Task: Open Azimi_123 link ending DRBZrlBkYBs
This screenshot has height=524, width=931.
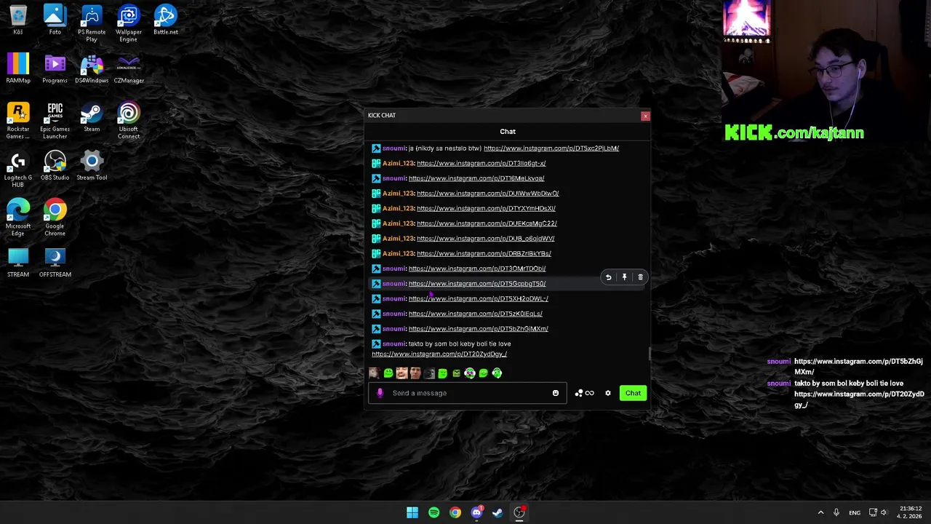Action: point(484,254)
